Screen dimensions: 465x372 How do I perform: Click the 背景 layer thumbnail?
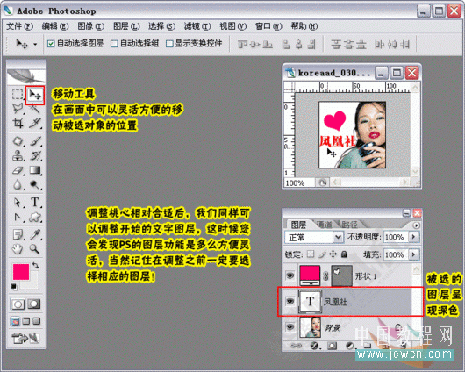pos(311,327)
